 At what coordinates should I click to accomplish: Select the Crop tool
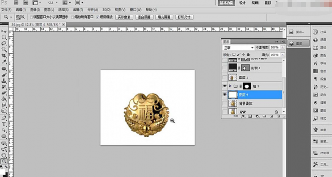tap(4, 55)
